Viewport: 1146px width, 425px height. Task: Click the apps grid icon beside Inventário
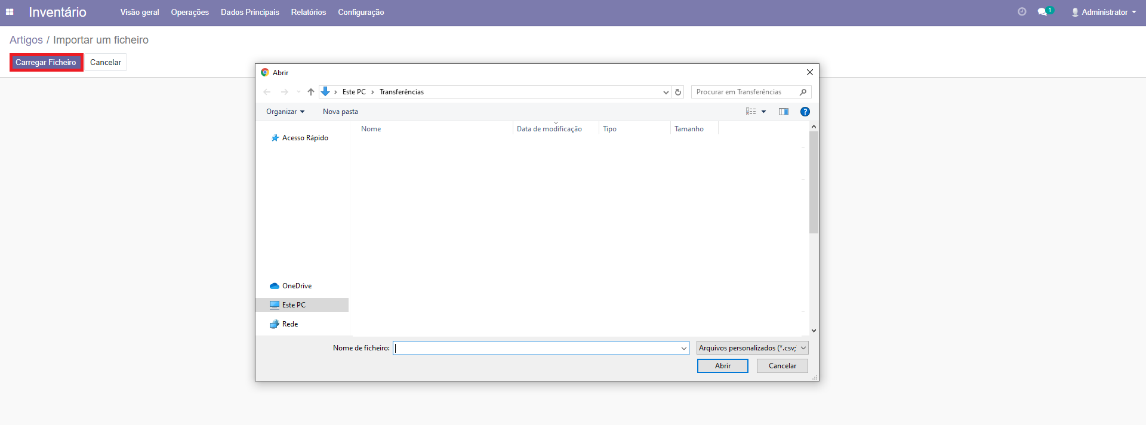tap(10, 12)
